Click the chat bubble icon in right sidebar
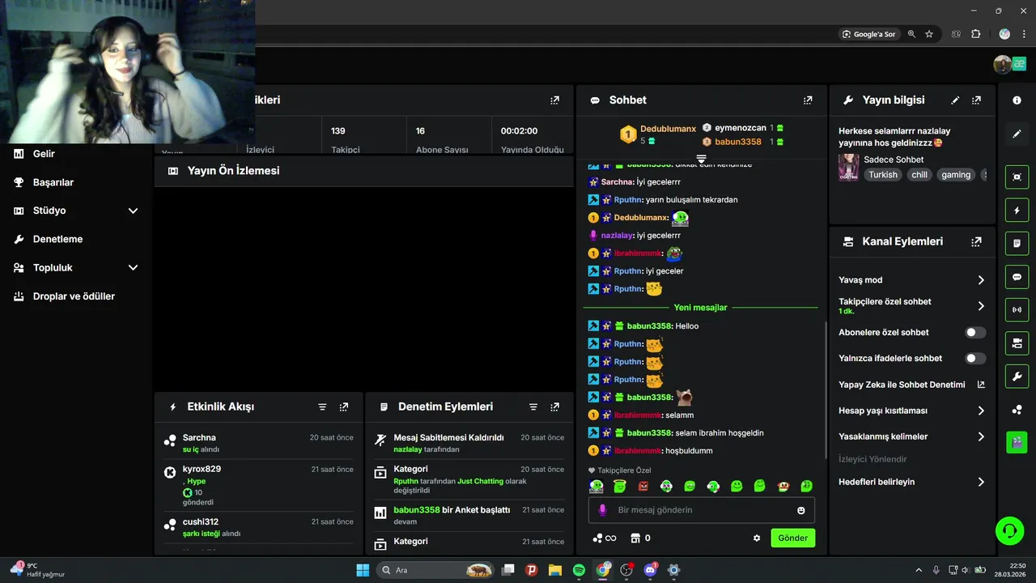 point(1017,276)
